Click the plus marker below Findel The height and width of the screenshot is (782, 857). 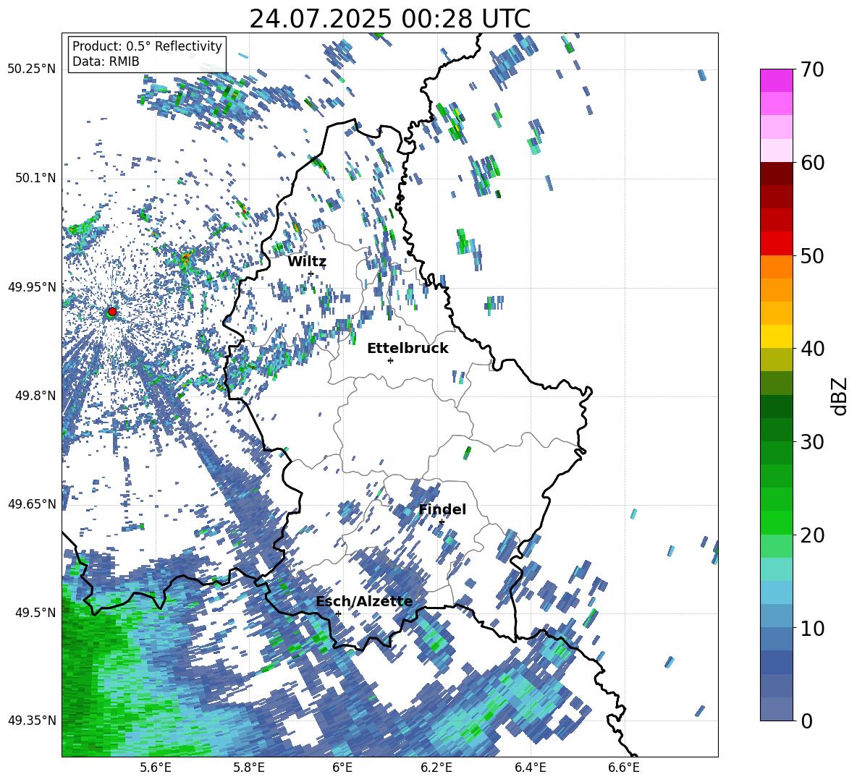click(x=442, y=522)
